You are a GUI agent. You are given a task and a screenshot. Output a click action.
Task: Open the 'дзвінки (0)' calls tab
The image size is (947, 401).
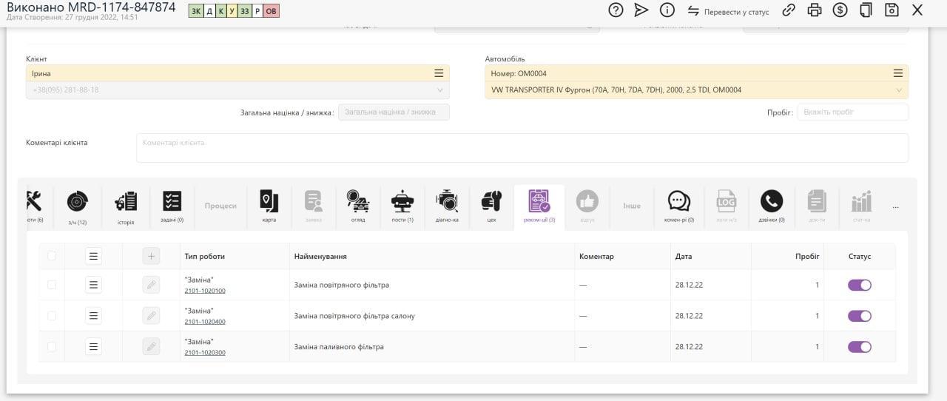tap(771, 206)
